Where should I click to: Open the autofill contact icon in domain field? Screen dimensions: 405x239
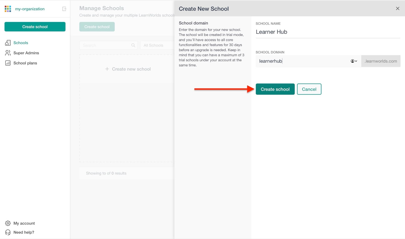[354, 61]
